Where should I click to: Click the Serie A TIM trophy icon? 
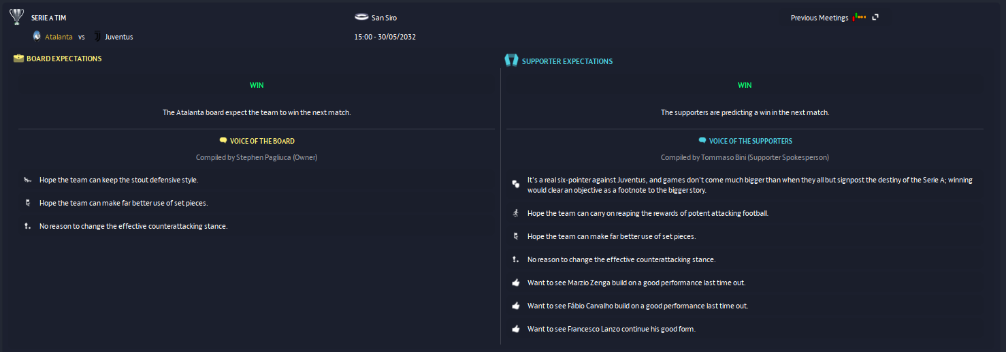click(18, 17)
